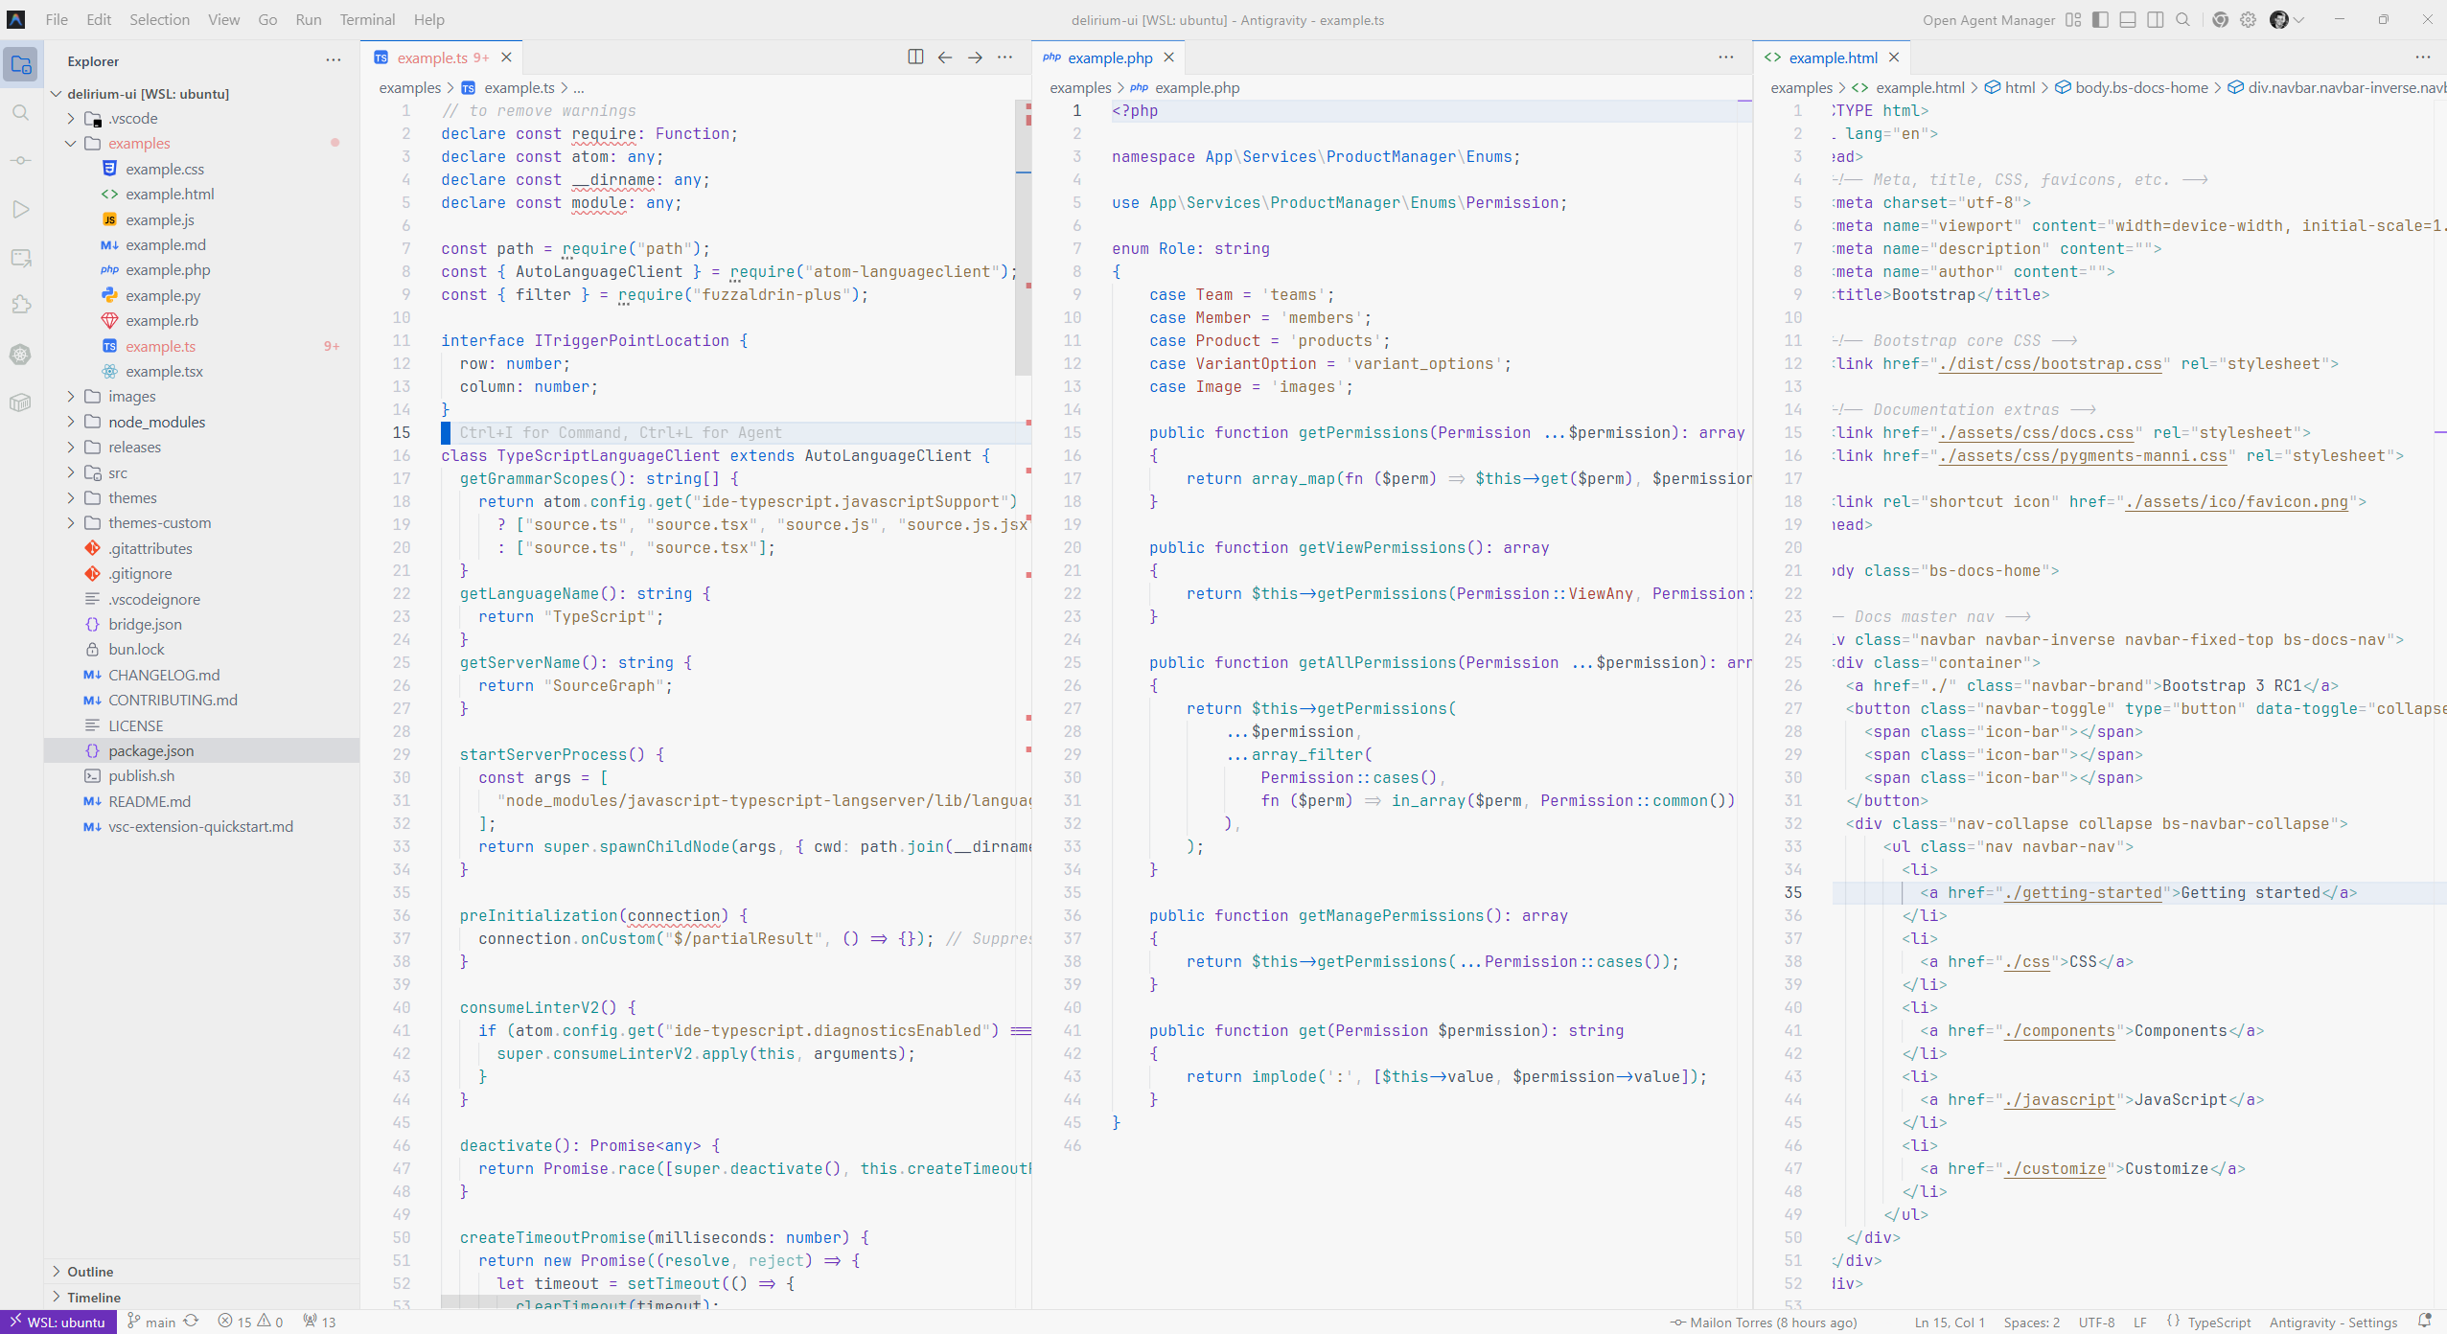Toggle the secondary side bar visibility
The width and height of the screenshot is (2447, 1334).
[x=2155, y=20]
